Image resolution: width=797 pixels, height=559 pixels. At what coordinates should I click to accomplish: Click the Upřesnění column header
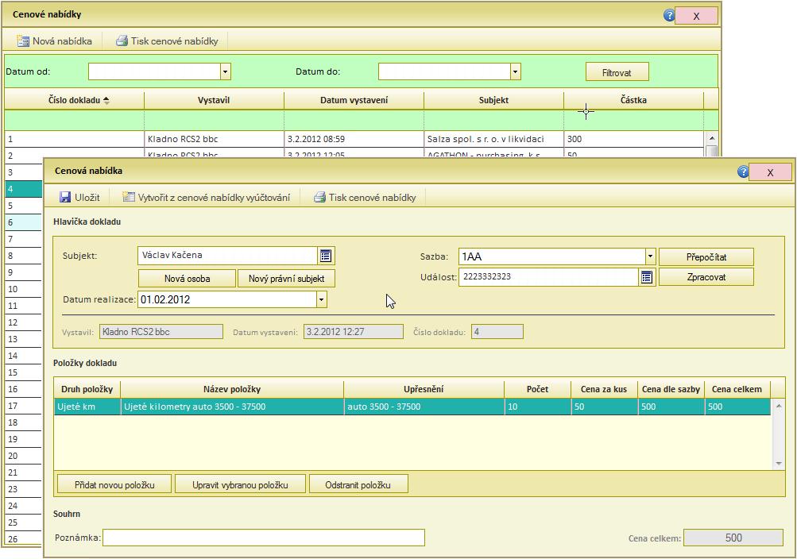(424, 389)
